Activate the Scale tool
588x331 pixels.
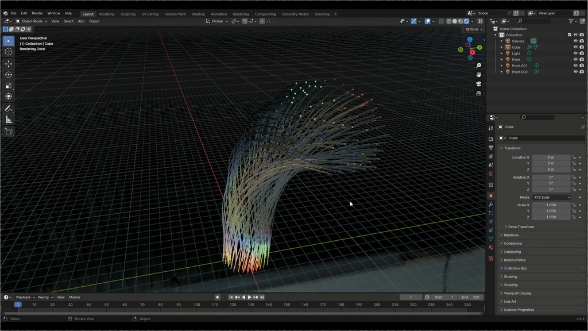pos(8,86)
